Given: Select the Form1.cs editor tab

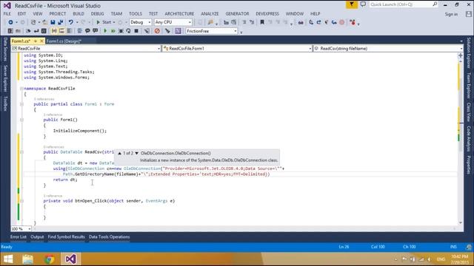Looking at the screenshot, I should (x=21, y=41).
